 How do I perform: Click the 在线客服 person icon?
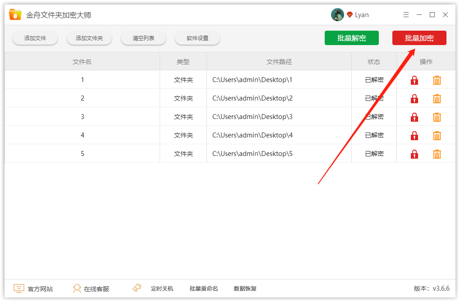point(77,288)
